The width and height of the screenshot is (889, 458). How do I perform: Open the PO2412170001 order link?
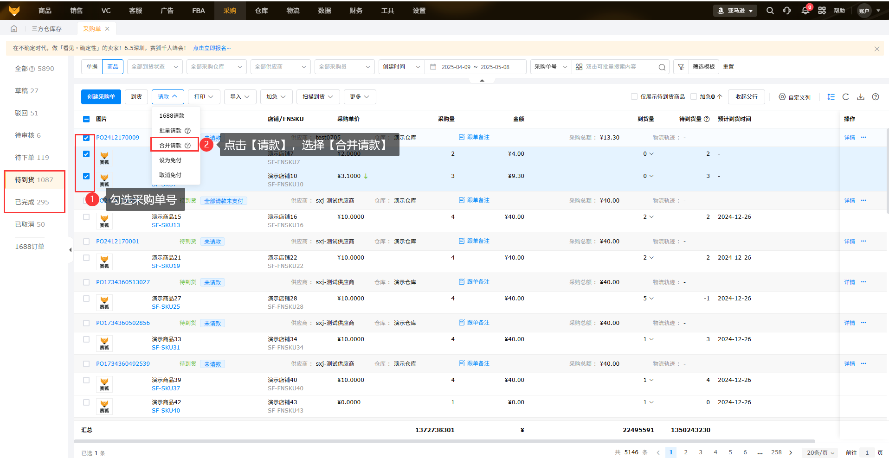pos(117,242)
